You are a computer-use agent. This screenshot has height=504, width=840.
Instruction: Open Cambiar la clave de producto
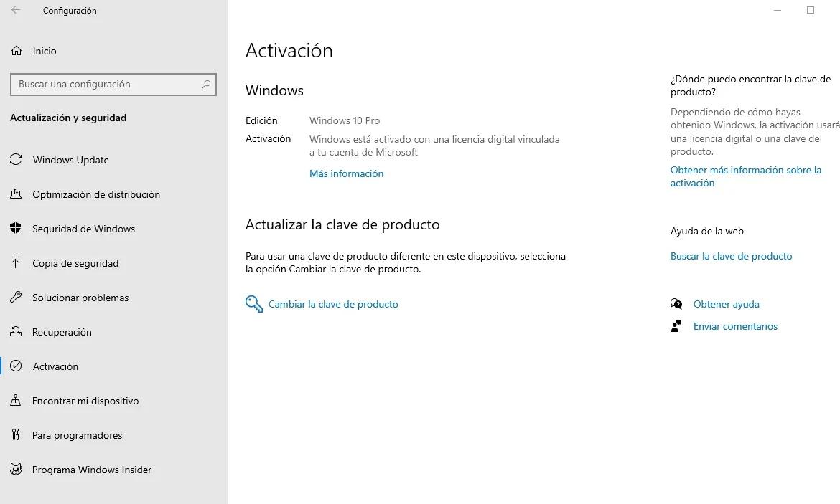[x=333, y=304]
